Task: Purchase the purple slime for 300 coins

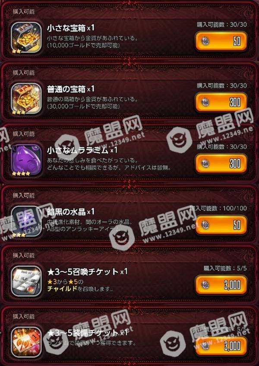Action: 221,164
